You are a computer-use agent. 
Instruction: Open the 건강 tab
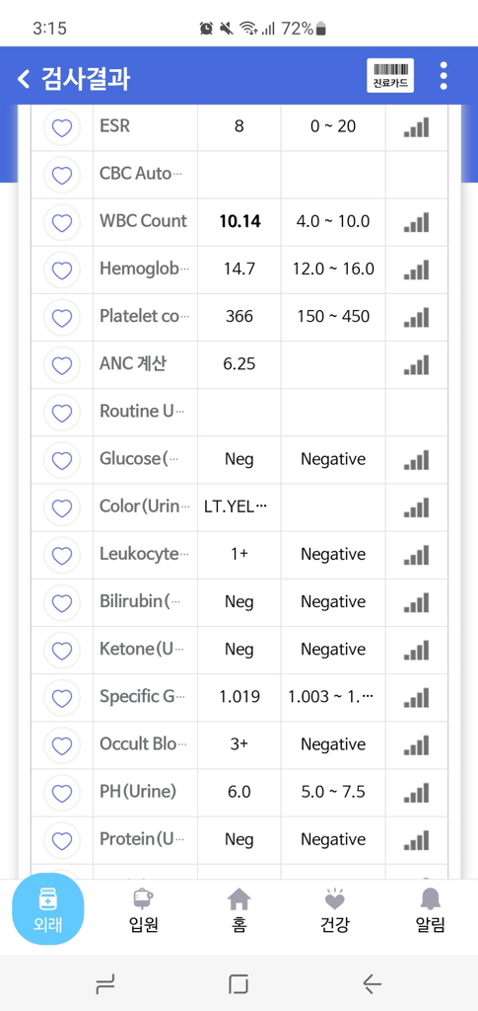click(334, 911)
